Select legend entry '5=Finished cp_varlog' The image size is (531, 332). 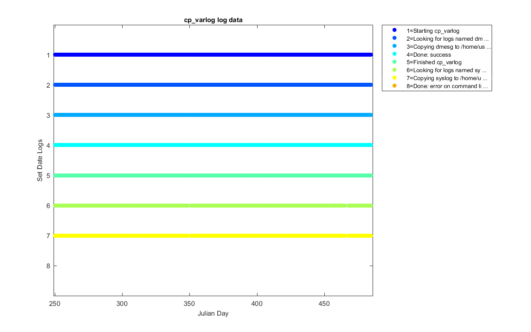(434, 62)
